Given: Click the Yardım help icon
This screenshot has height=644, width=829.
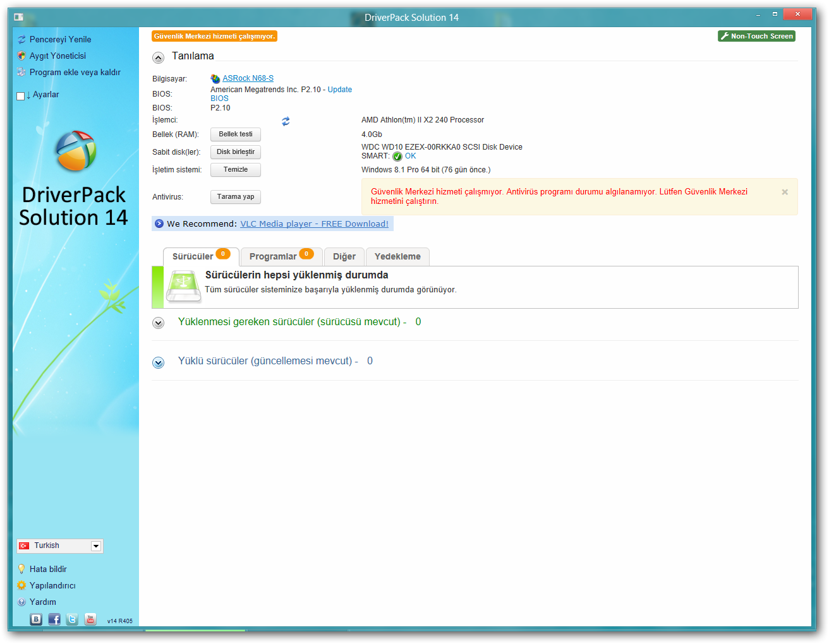Looking at the screenshot, I should tap(21, 602).
